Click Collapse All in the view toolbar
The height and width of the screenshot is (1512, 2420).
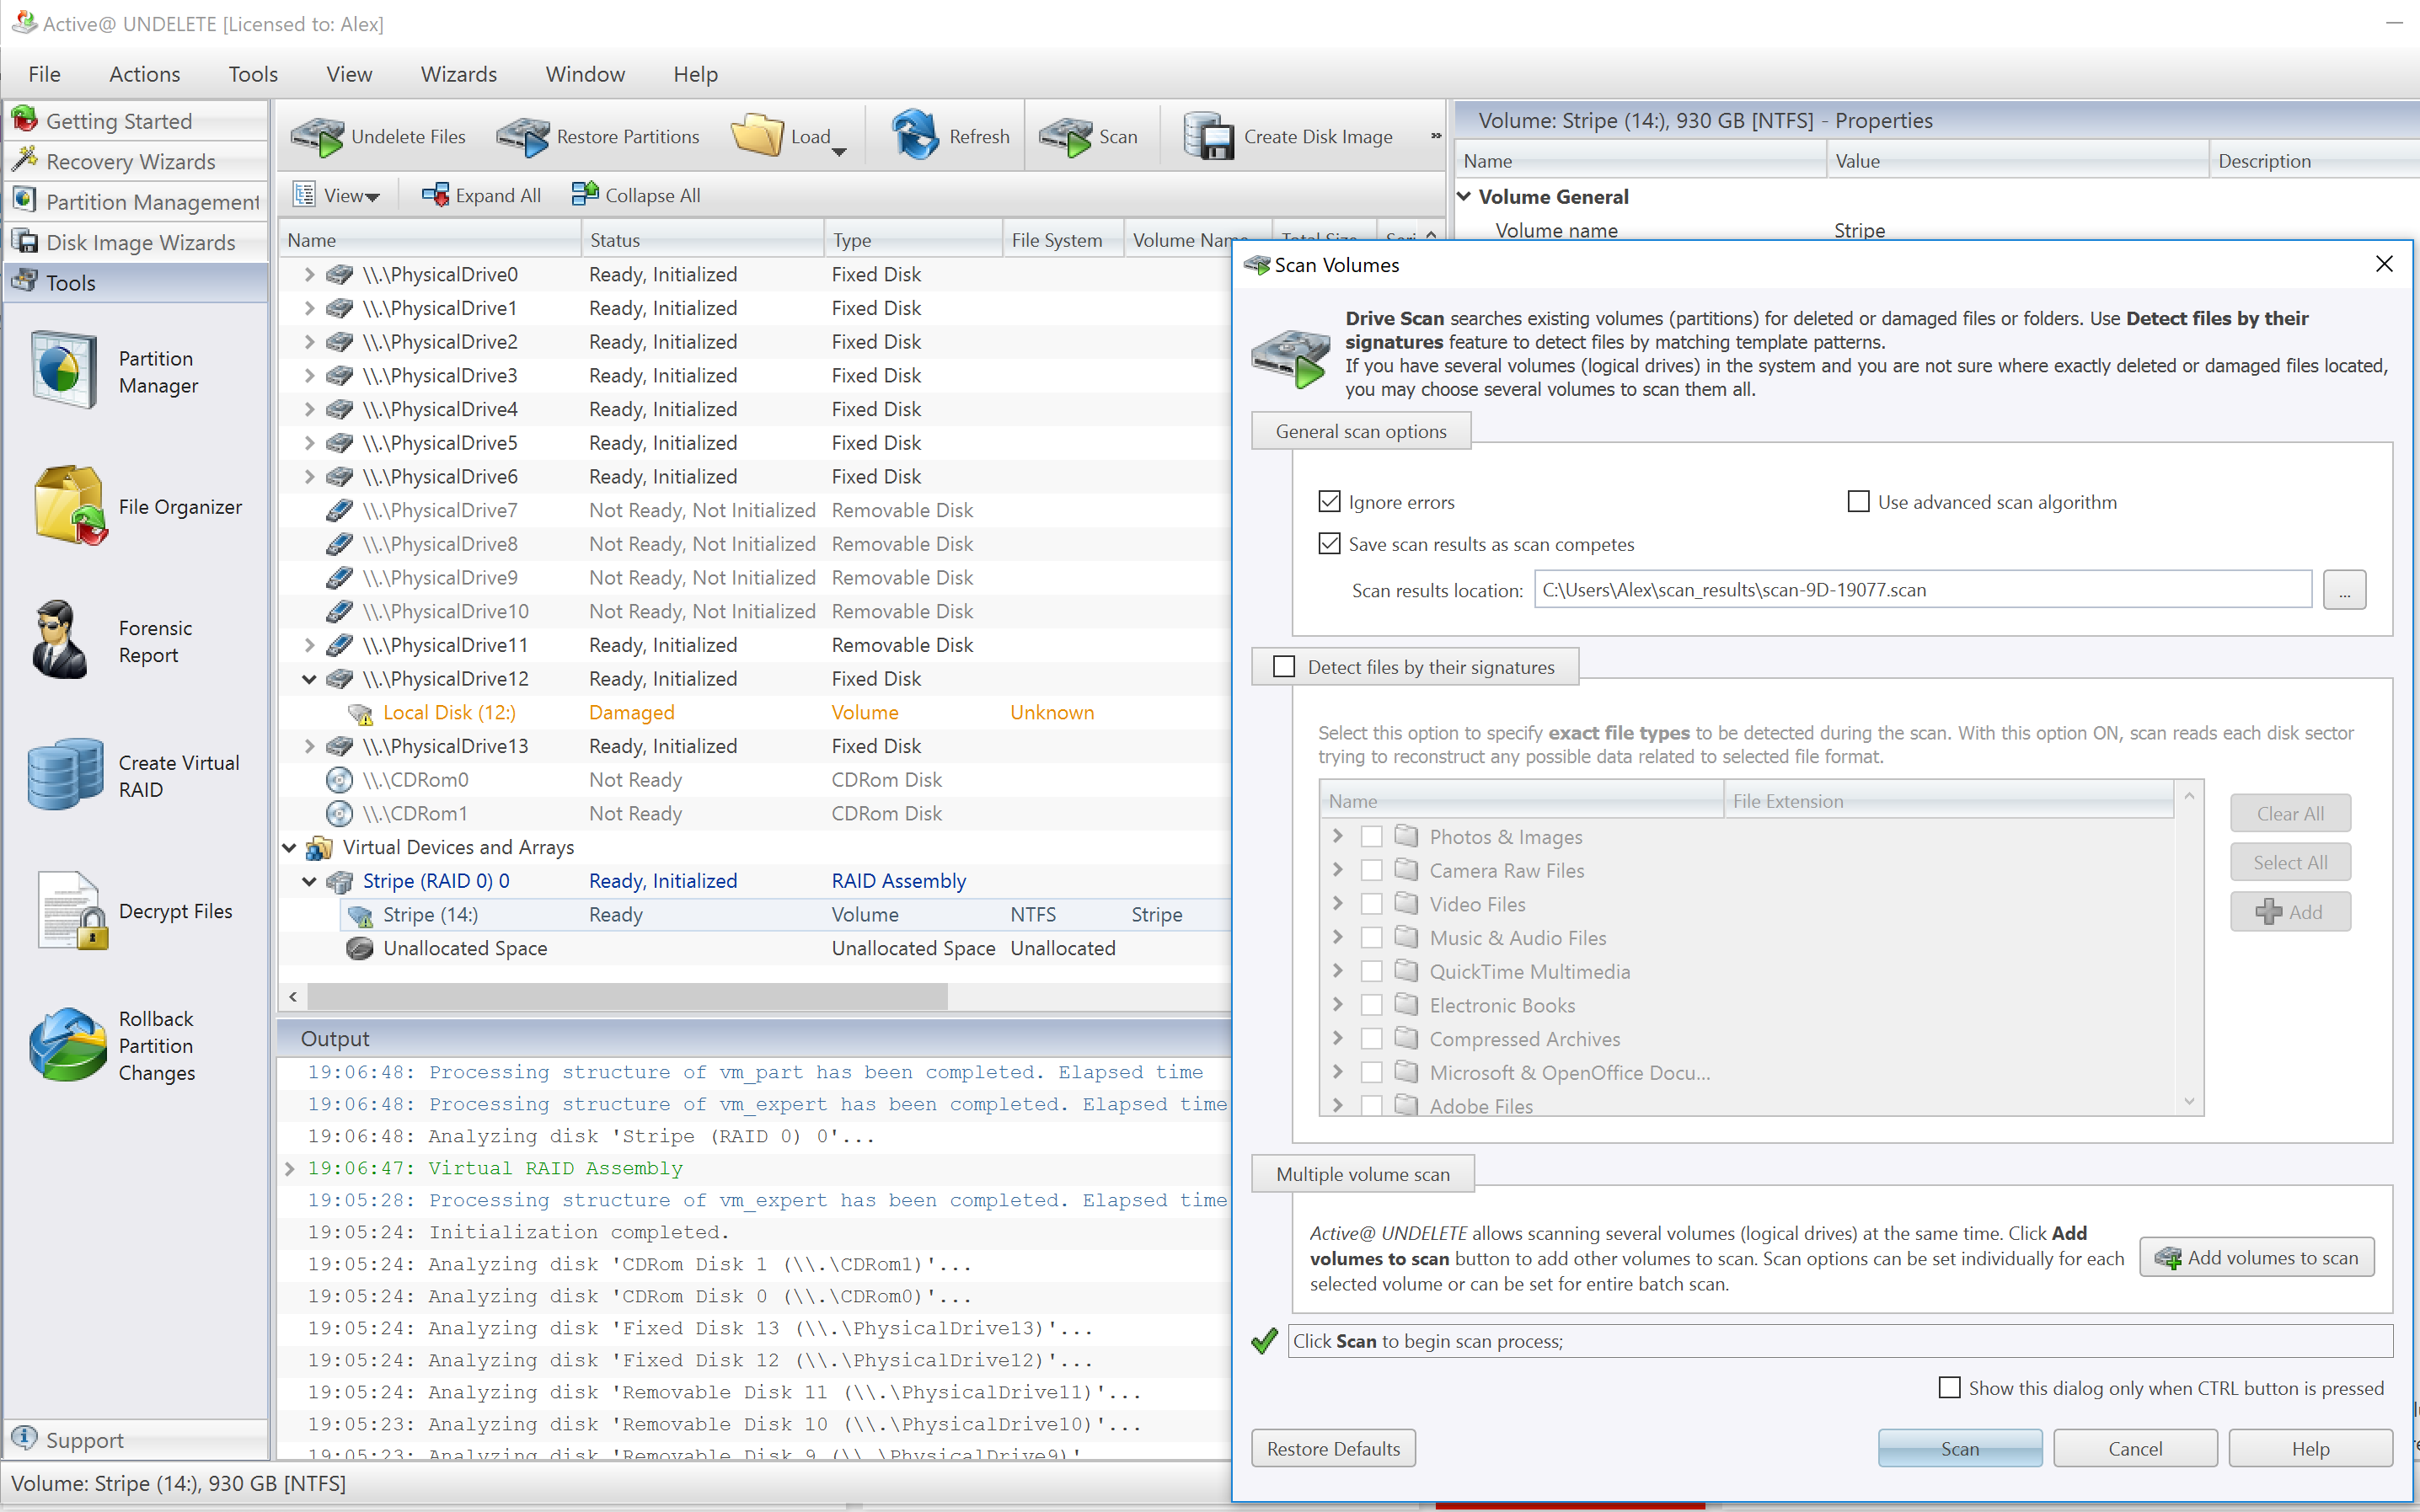[636, 195]
